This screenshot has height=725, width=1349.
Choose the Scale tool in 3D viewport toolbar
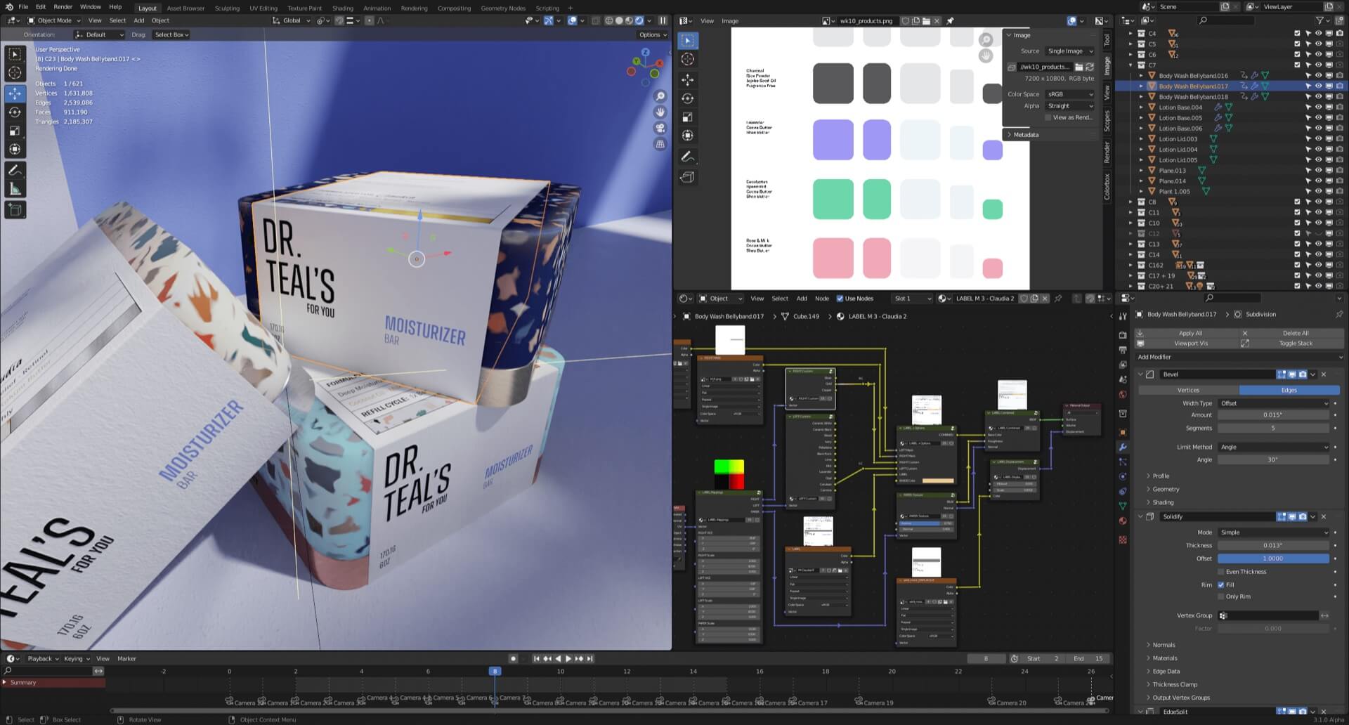click(15, 131)
